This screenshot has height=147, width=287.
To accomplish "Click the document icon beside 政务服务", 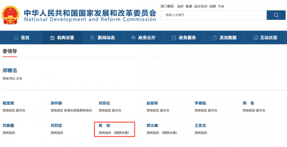I will [x=174, y=38].
